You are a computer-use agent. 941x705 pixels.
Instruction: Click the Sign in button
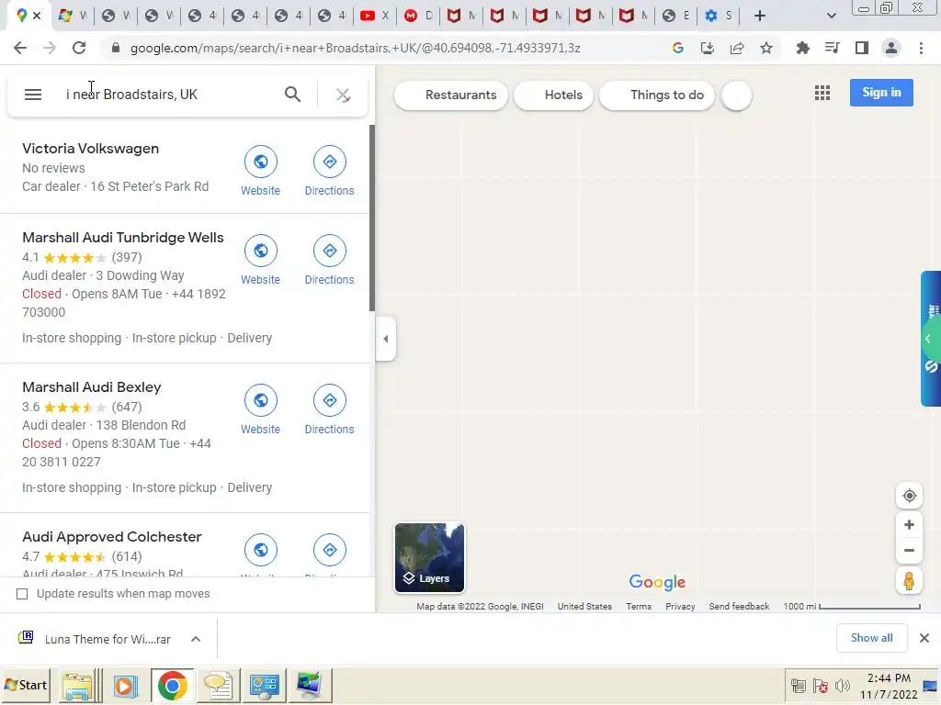click(x=881, y=93)
